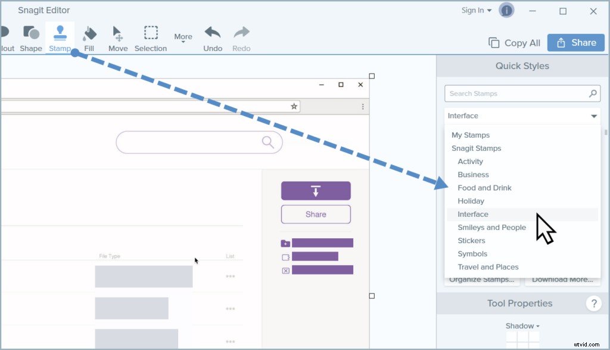Viewport: 610px width, 350px height.
Task: Select the Selection tool
Action: 150,37
